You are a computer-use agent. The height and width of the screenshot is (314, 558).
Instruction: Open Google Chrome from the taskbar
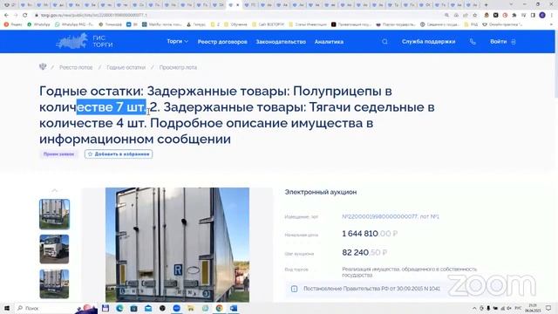tap(219, 308)
